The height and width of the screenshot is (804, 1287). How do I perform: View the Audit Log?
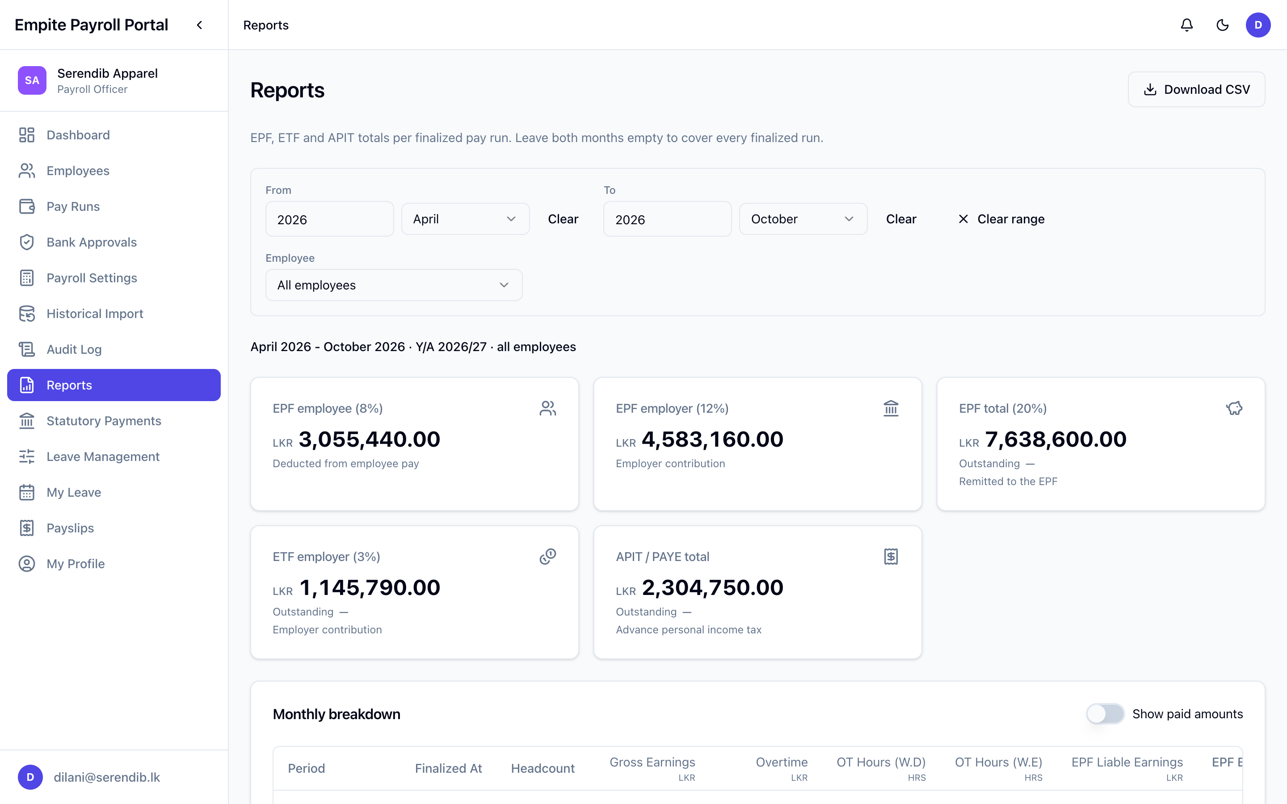pos(114,349)
